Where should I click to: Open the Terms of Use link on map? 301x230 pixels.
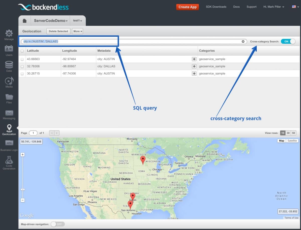(291, 218)
